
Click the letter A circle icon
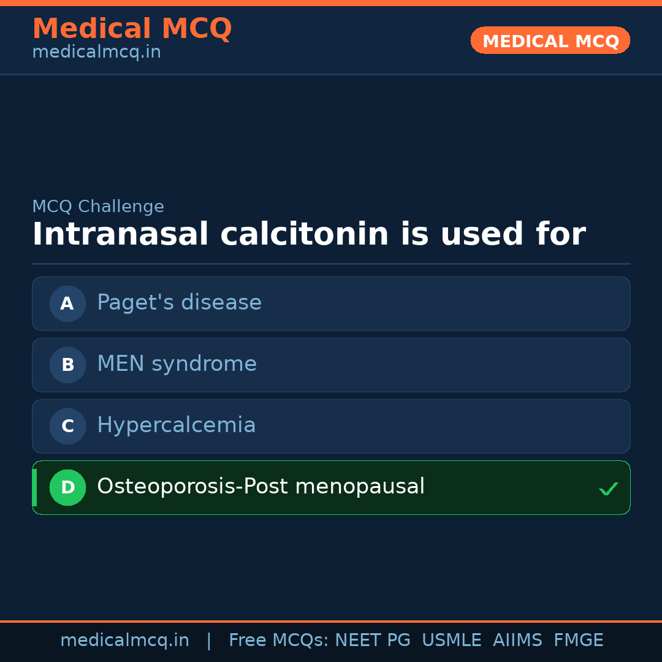coord(67,303)
